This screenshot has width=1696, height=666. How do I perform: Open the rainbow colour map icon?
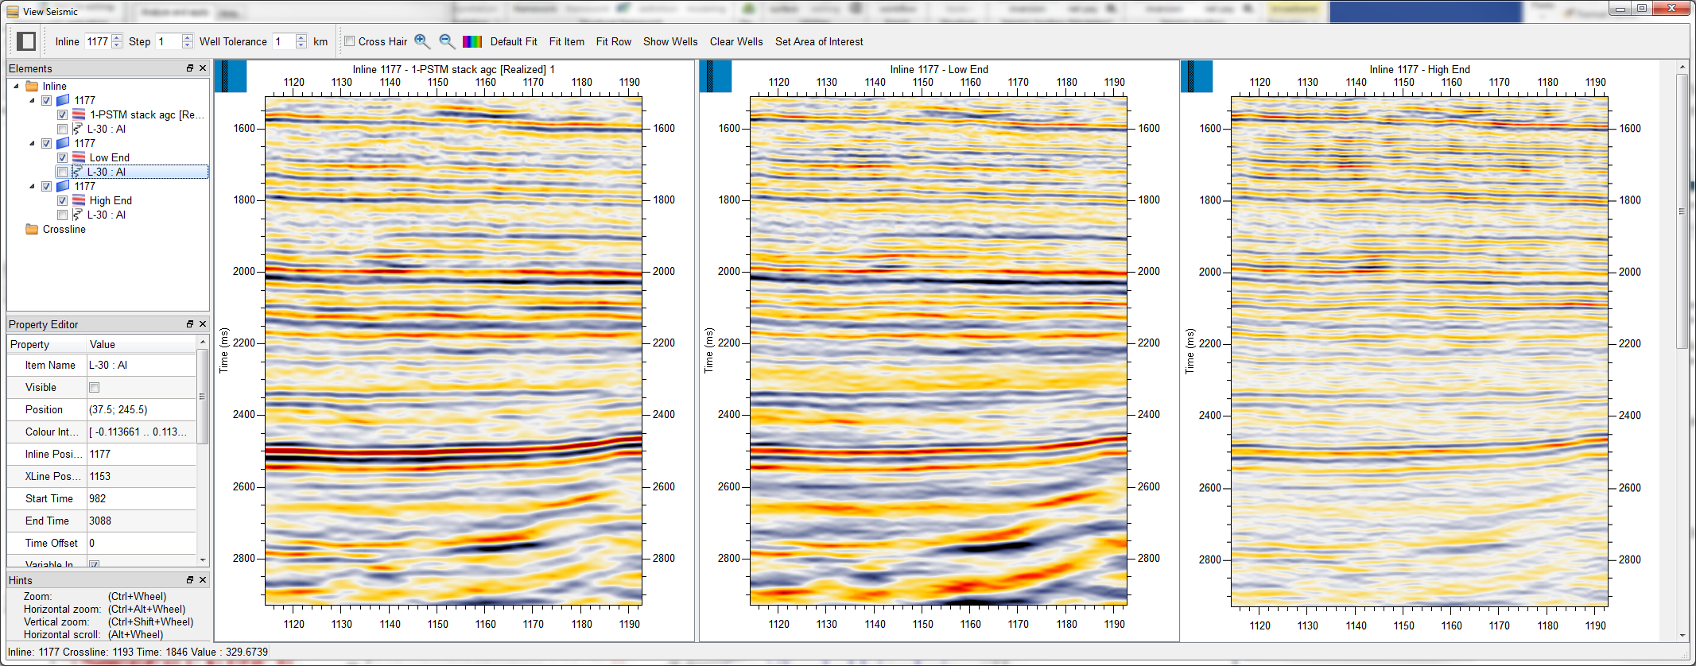point(472,41)
